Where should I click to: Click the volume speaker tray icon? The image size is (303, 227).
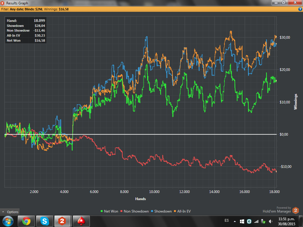[x=271, y=221]
